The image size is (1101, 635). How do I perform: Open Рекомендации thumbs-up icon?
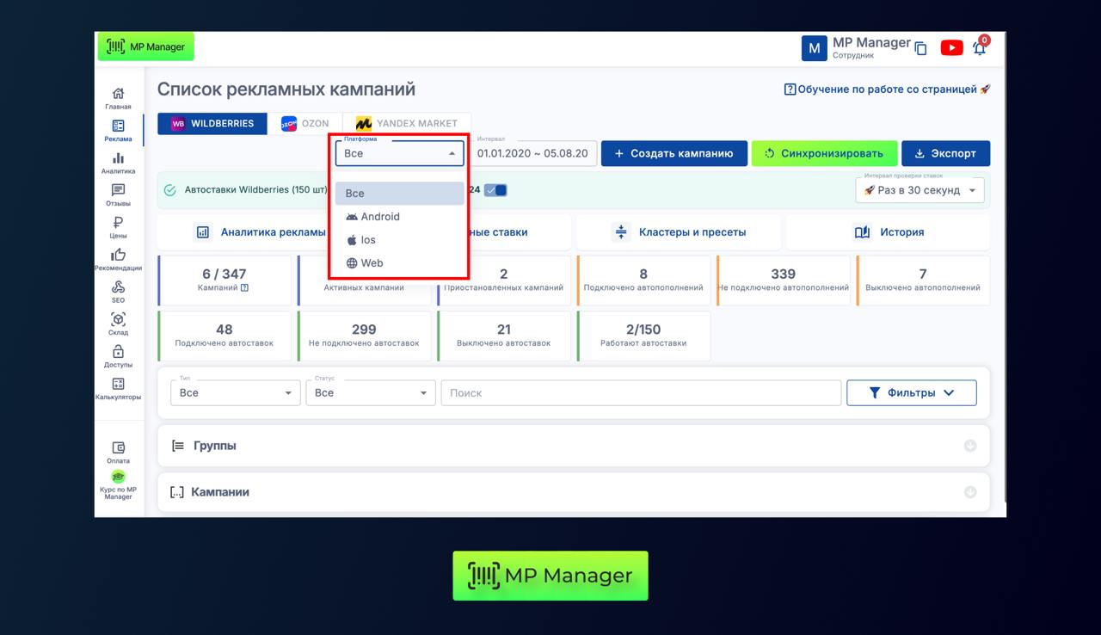(x=118, y=258)
